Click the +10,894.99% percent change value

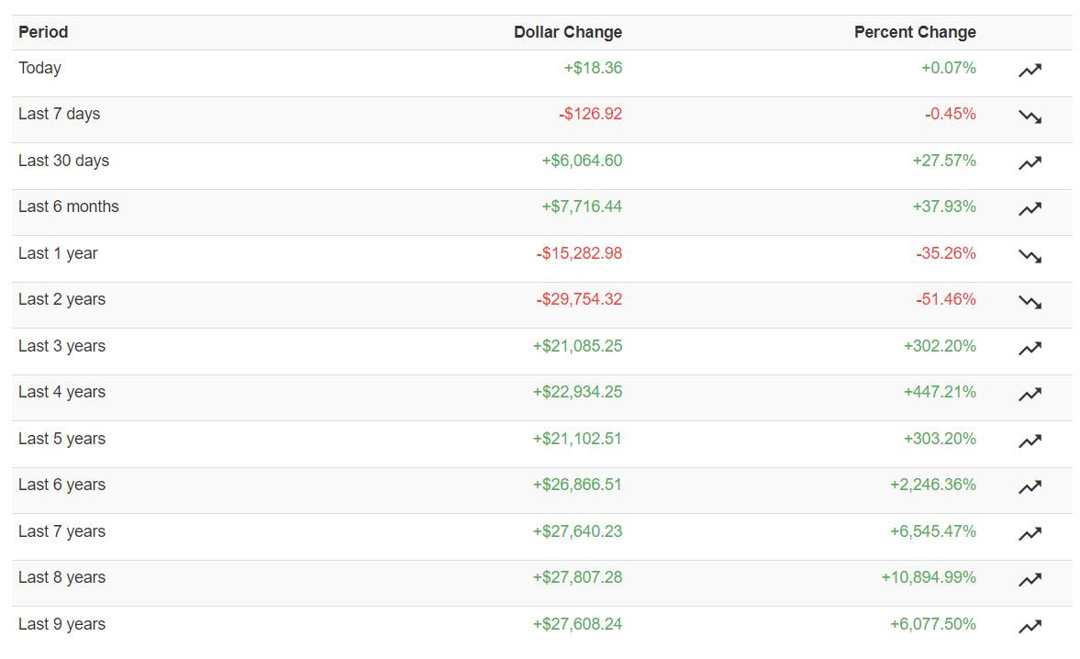[928, 577]
